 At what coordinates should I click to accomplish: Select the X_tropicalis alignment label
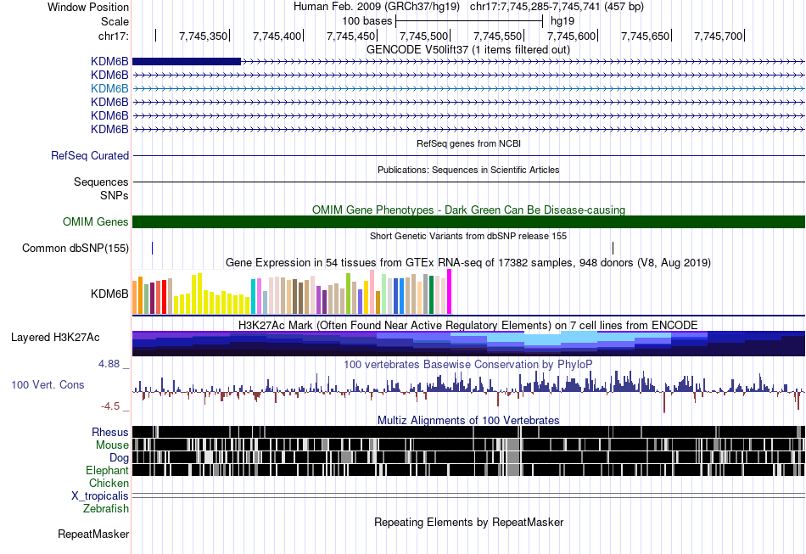pyautogui.click(x=100, y=496)
